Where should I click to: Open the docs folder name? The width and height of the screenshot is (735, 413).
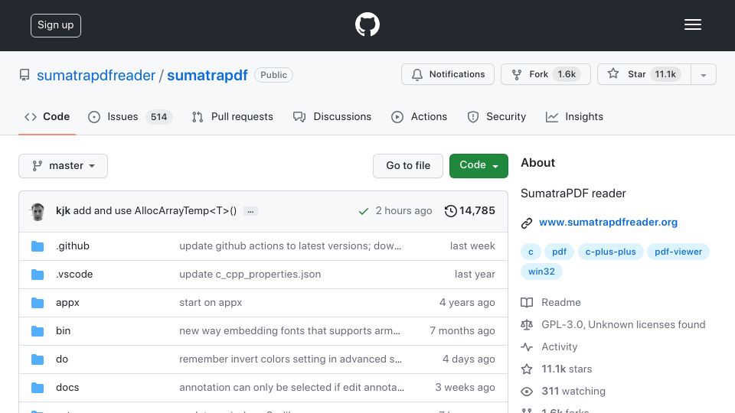coord(67,387)
